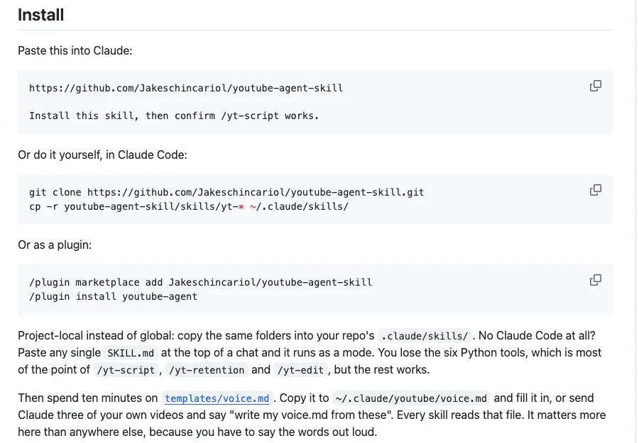Click the SKILL.md inline code
Screen dimensions: 639x443
[x=131, y=353]
